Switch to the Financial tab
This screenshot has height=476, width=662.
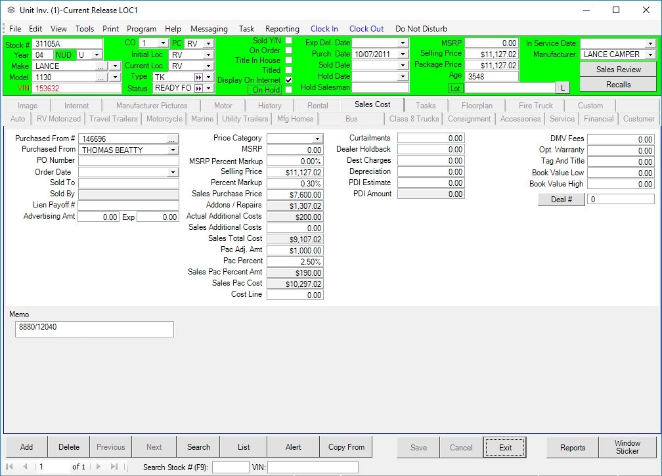[599, 119]
